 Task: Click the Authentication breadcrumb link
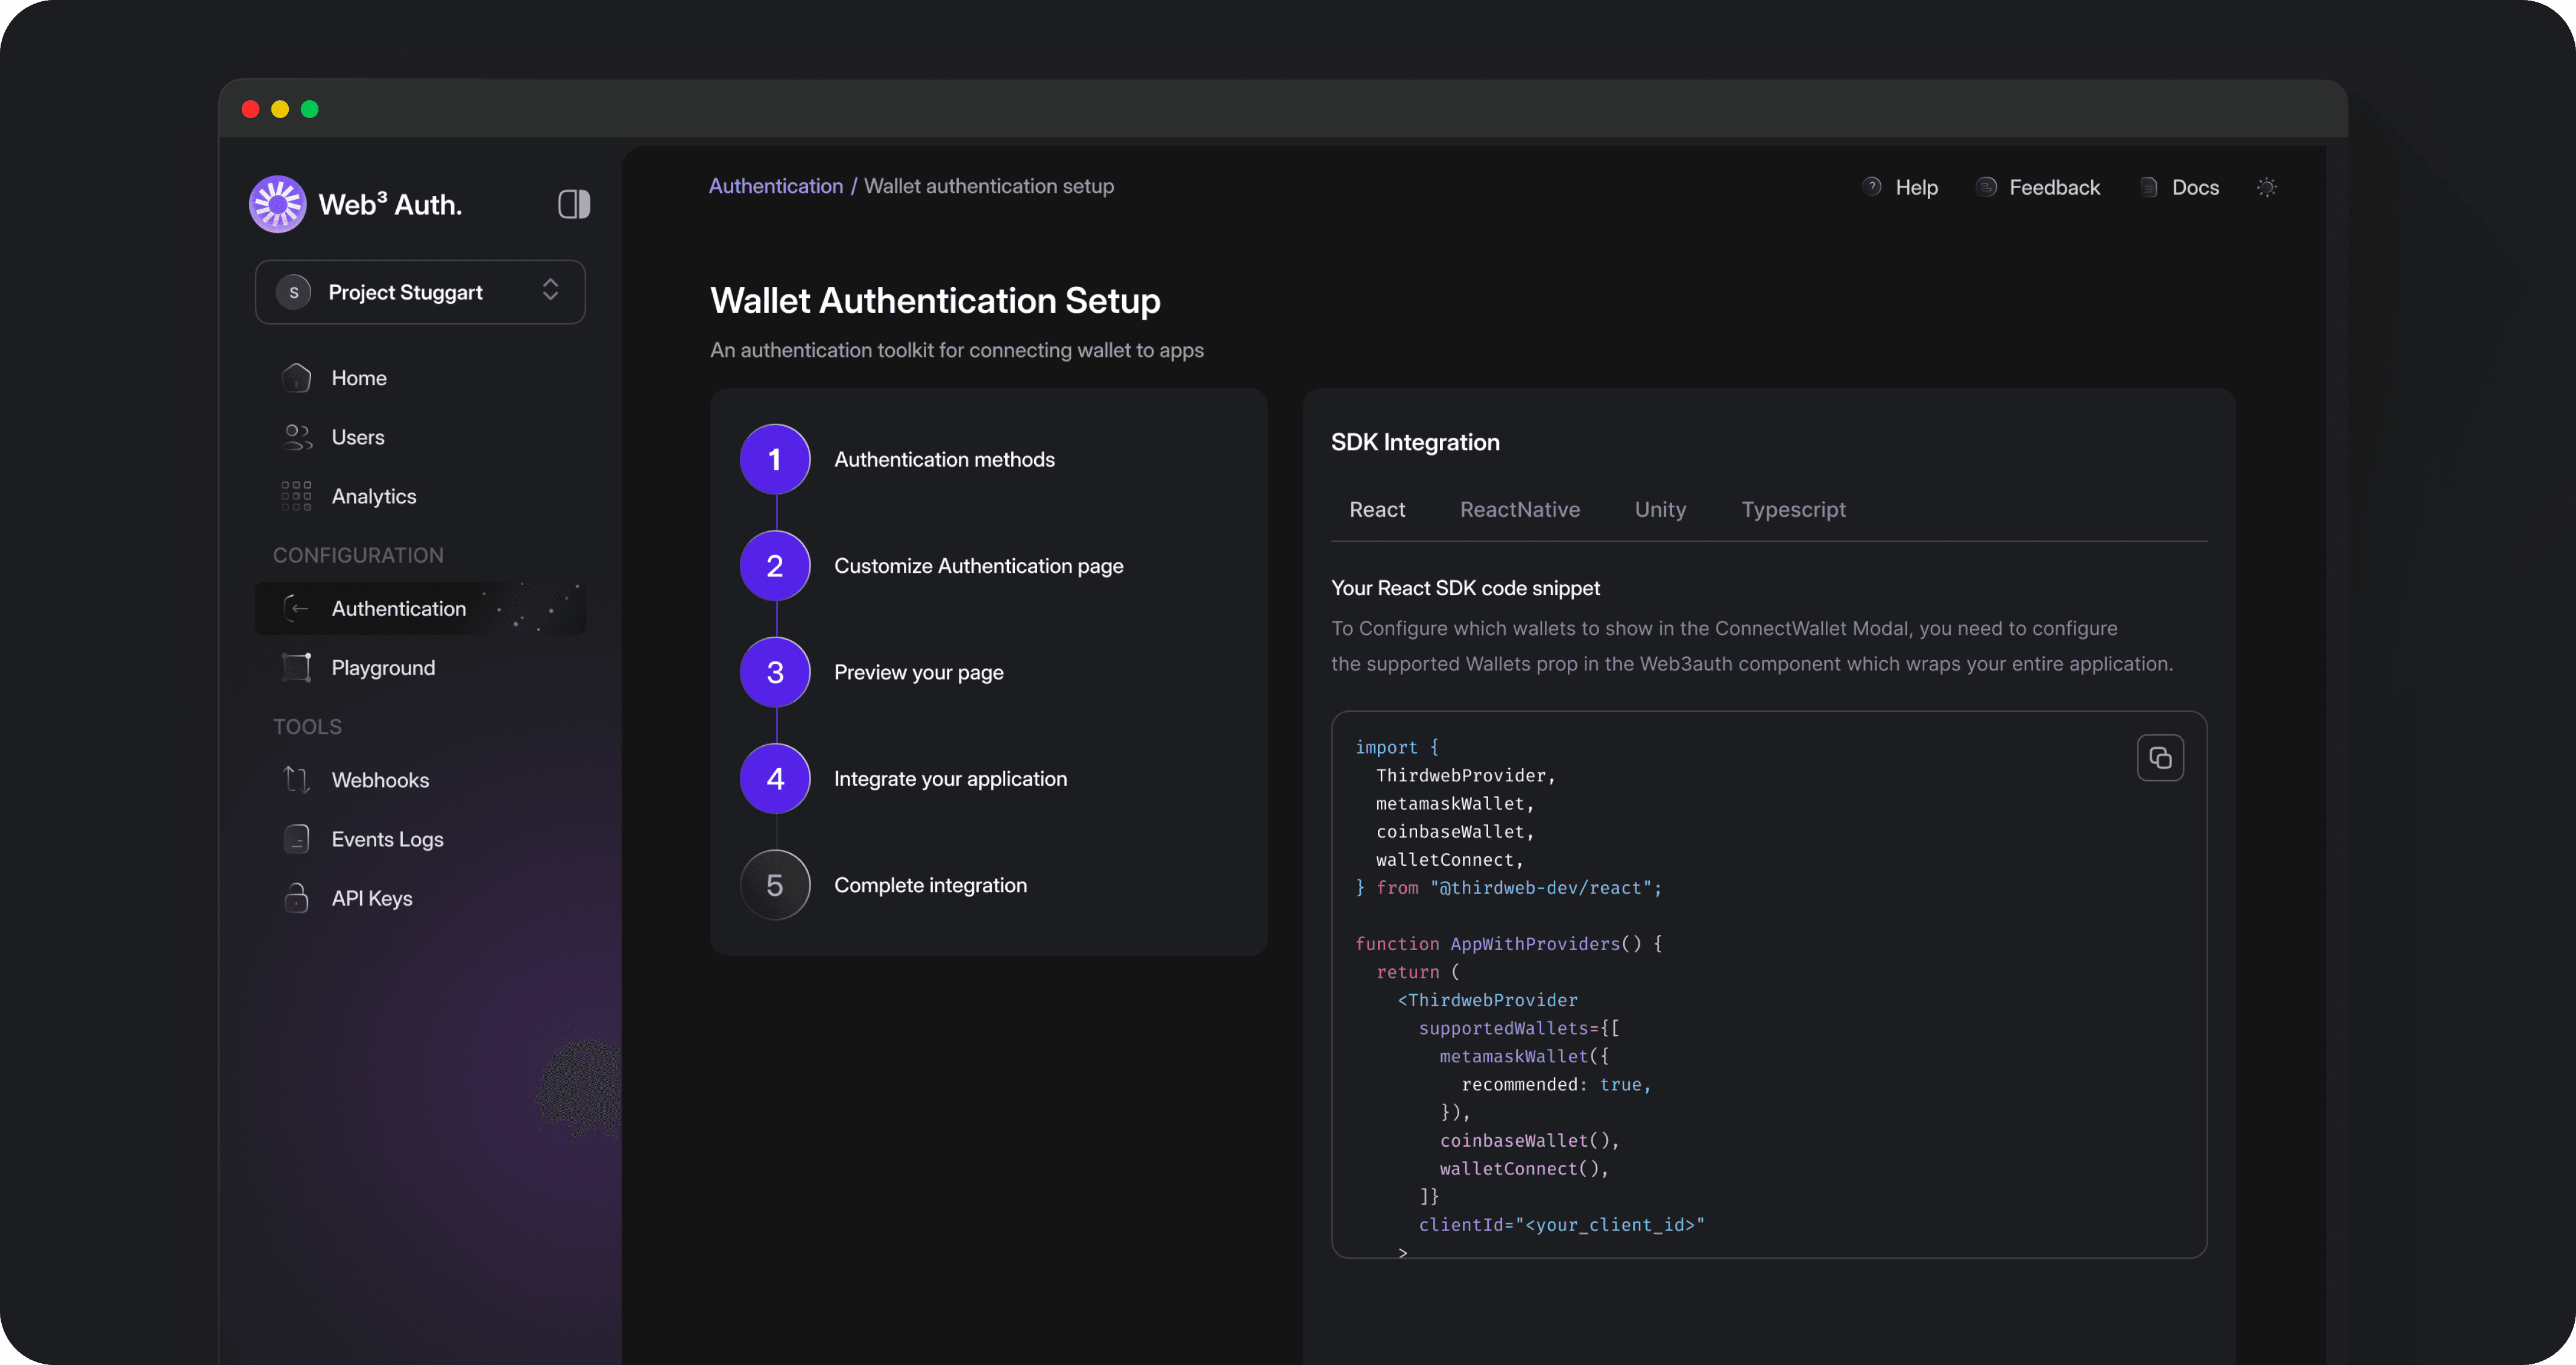(776, 186)
